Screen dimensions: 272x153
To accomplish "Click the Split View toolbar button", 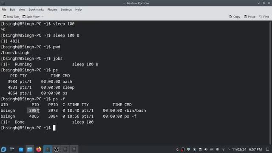I will pos(31,17).
